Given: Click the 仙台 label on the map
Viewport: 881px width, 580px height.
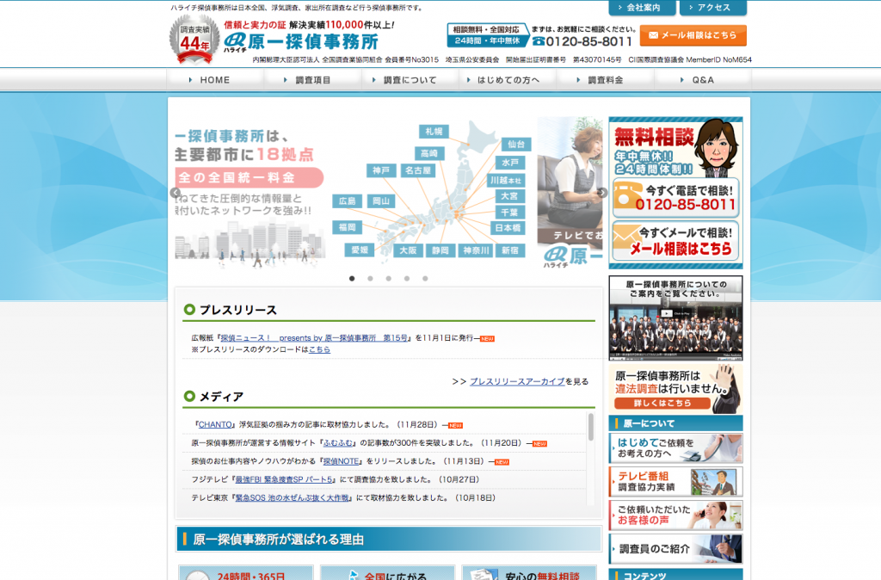Looking at the screenshot, I should [516, 145].
